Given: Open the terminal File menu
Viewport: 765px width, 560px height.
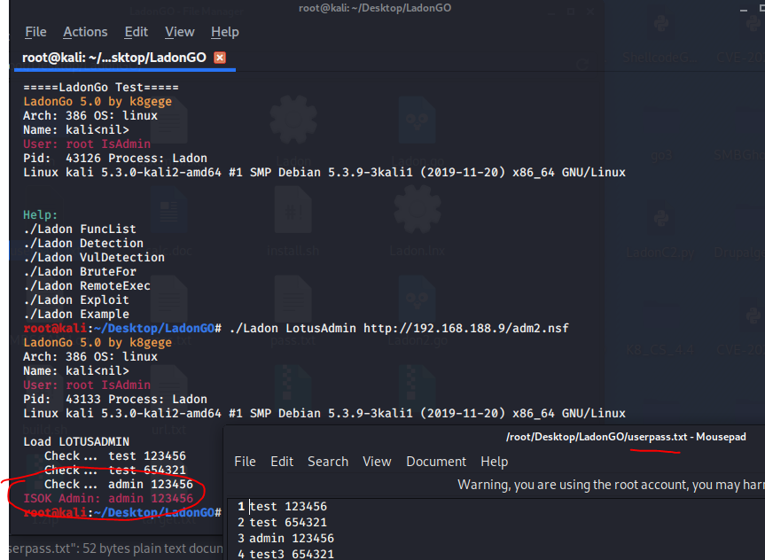Looking at the screenshot, I should (35, 32).
